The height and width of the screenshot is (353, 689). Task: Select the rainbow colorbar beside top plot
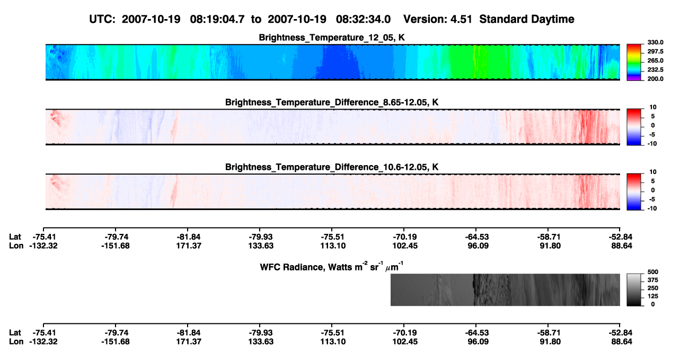tap(634, 62)
